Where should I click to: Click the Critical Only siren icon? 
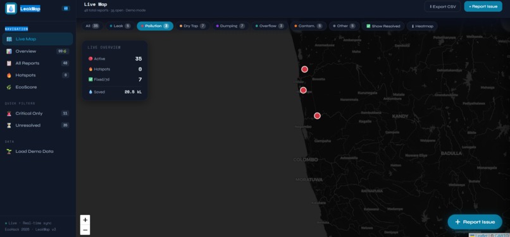pos(9,114)
